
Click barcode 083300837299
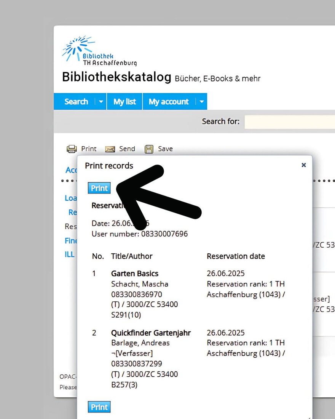[x=137, y=364]
